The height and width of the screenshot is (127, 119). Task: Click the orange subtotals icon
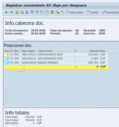point(57,12)
